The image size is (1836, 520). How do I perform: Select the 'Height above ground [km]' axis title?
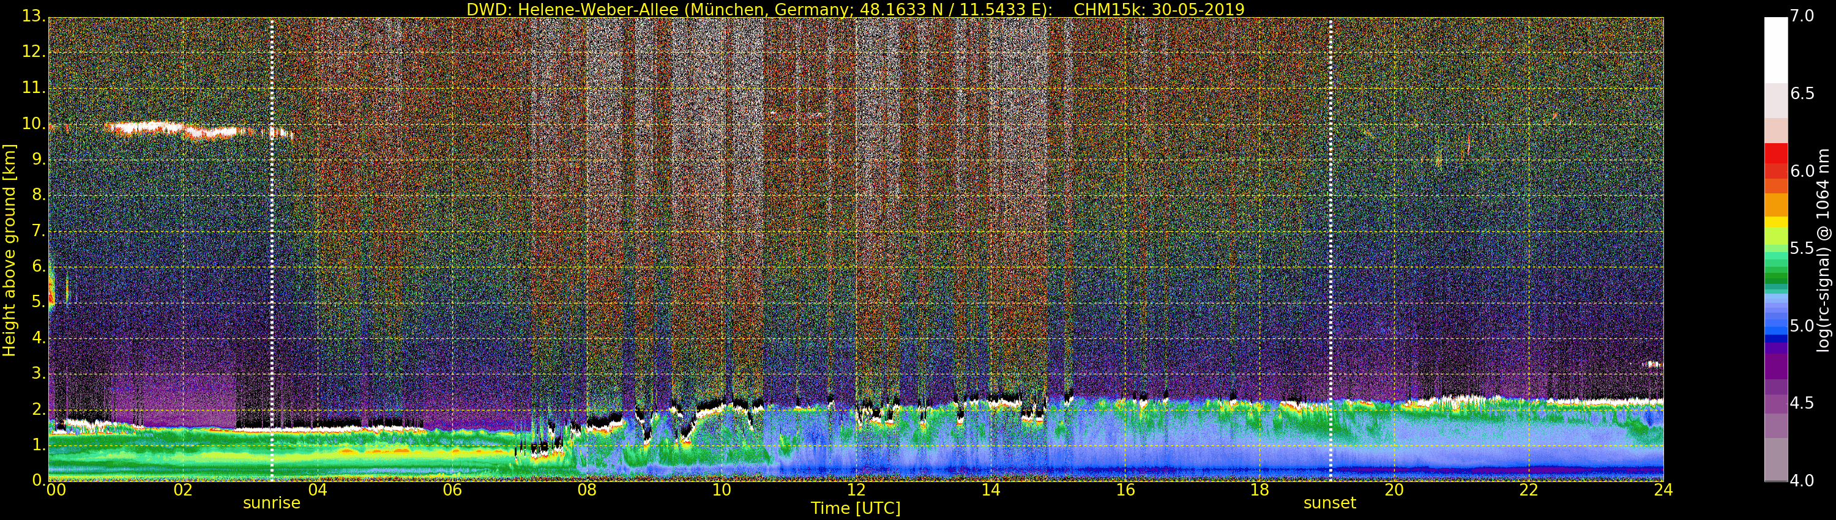coord(9,250)
